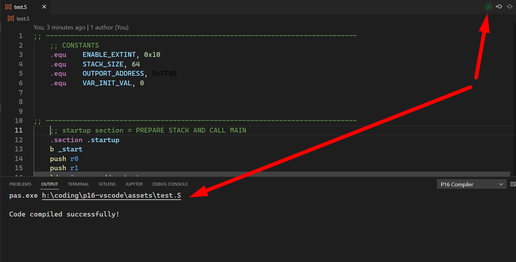Click the dashed comment separator on line 10
The image size is (516, 262).
point(196,121)
